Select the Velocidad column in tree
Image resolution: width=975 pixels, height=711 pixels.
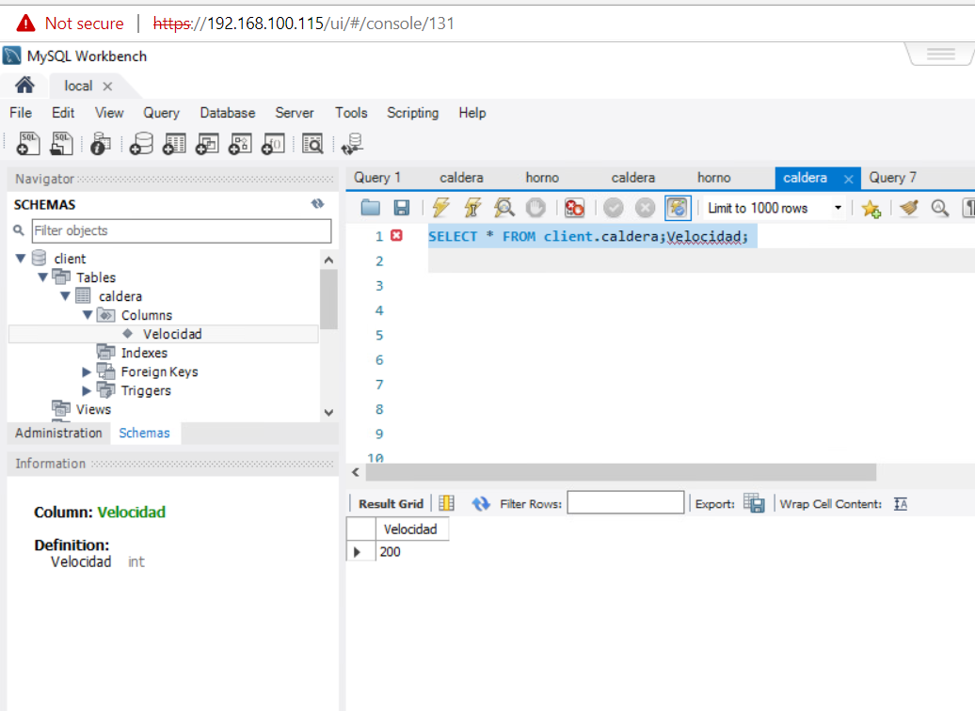point(164,334)
